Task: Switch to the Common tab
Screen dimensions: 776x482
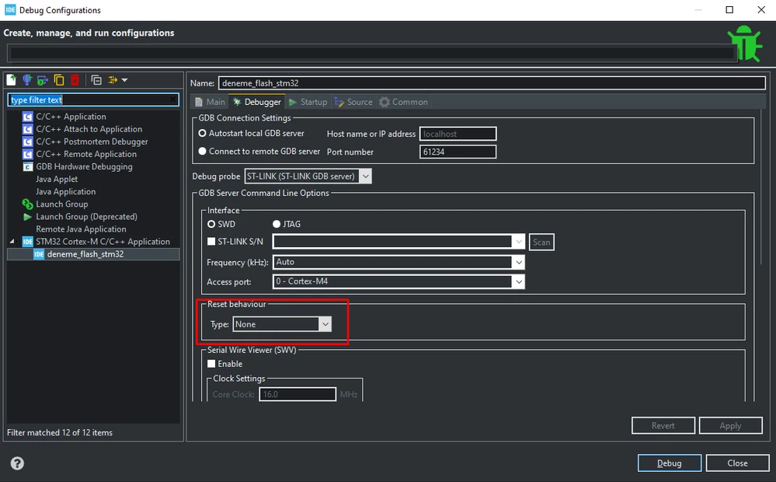Action: (x=403, y=102)
